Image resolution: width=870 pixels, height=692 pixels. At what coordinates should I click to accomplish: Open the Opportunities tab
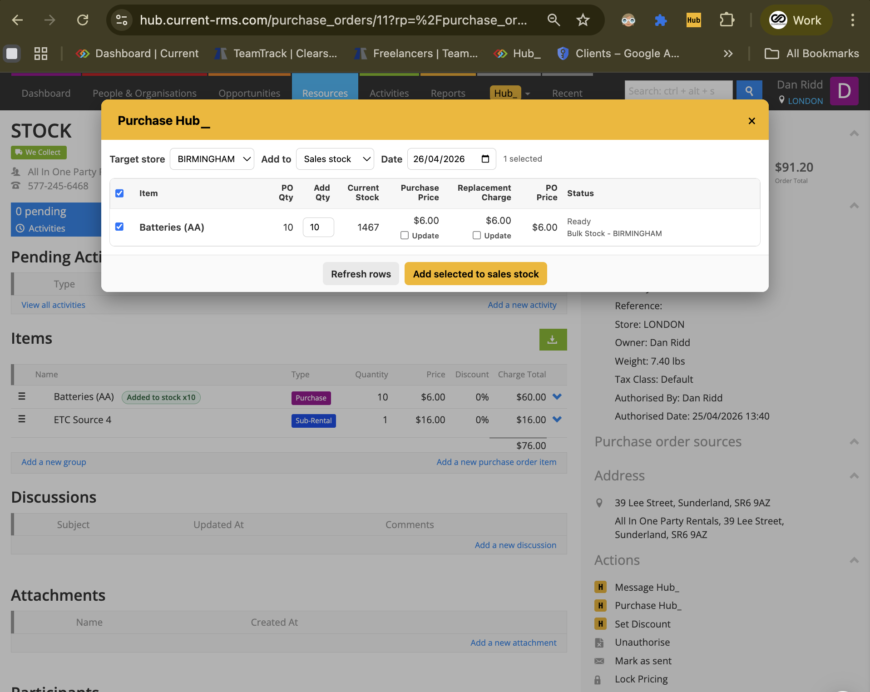(x=249, y=93)
